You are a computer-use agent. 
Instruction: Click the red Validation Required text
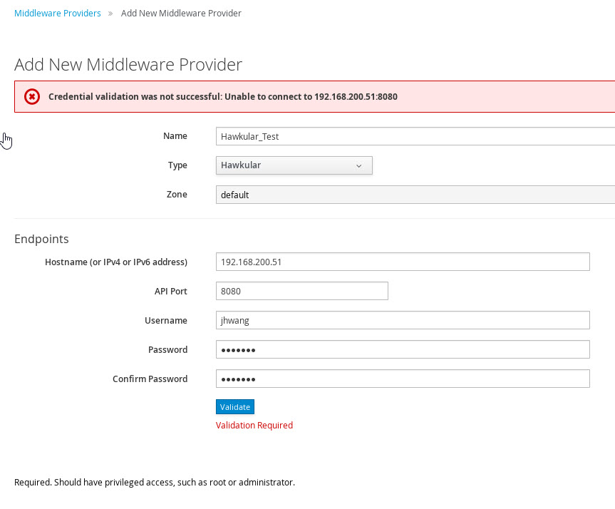click(254, 426)
